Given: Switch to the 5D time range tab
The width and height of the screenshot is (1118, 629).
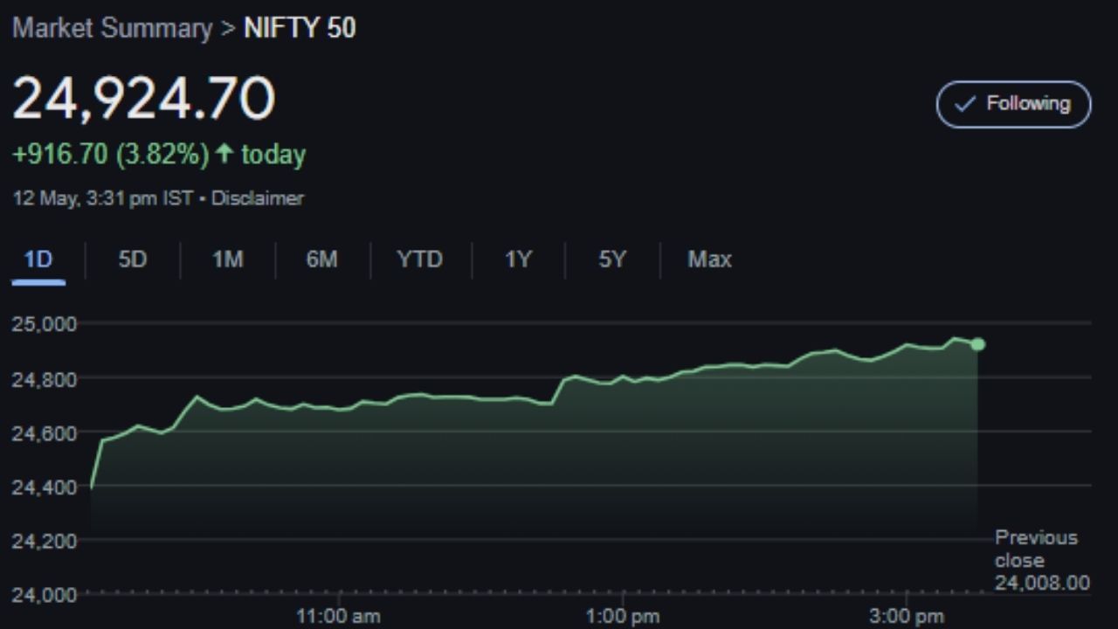Looking at the screenshot, I should coord(133,259).
